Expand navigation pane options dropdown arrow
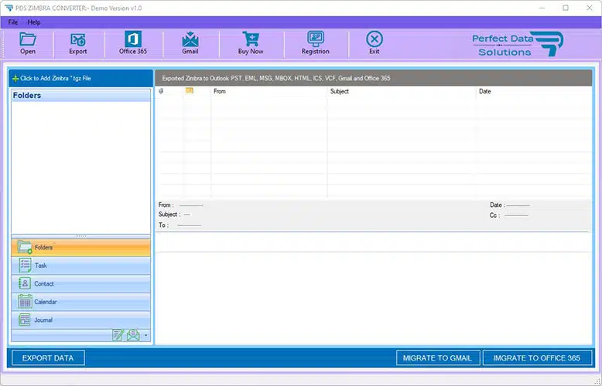The image size is (602, 386). click(146, 336)
